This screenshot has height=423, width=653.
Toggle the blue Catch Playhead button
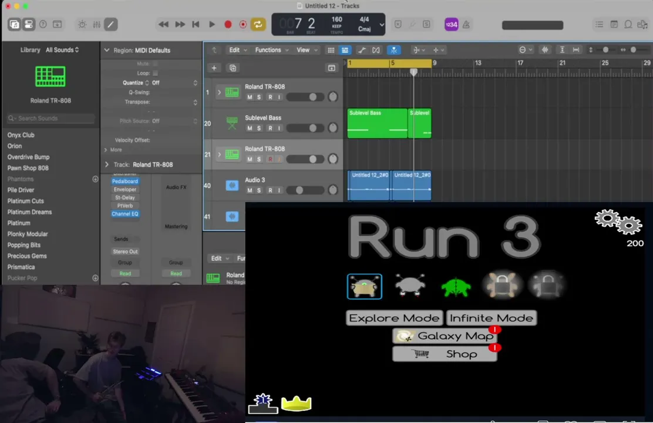[x=393, y=50]
